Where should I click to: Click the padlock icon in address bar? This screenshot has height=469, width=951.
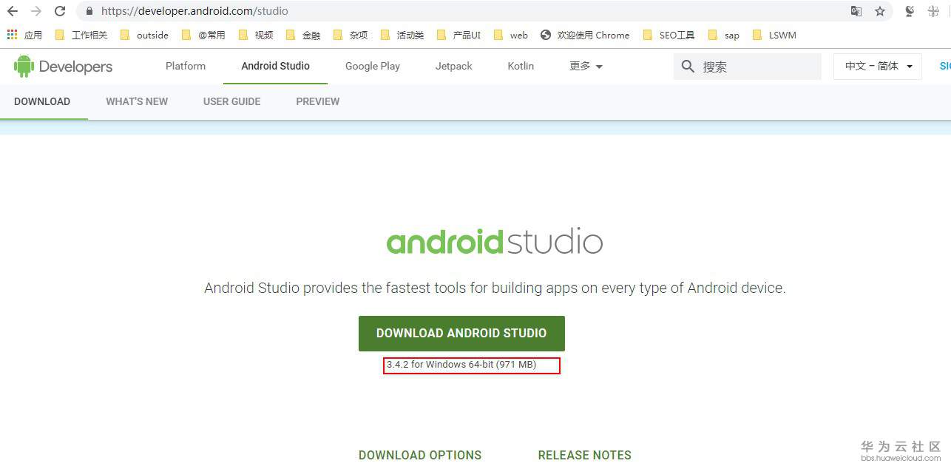click(x=89, y=11)
